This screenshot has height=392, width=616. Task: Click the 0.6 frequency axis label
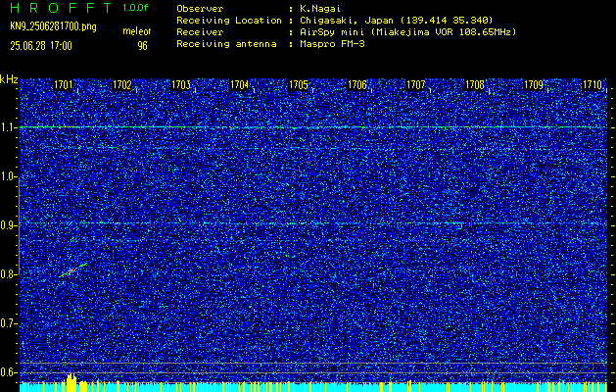[x=7, y=372]
